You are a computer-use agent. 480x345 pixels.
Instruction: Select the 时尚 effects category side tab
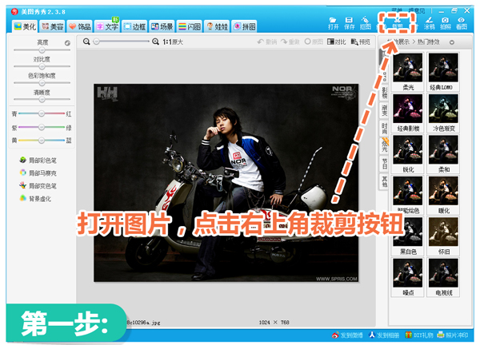coord(384,126)
